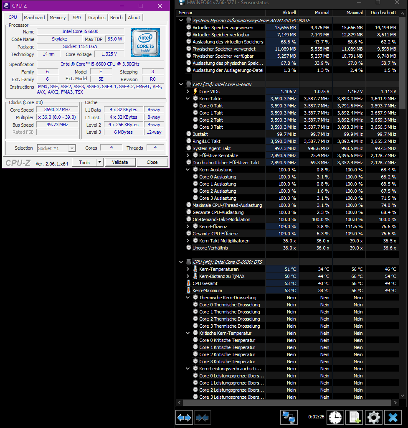The height and width of the screenshot is (428, 408).
Task: Click the clock icon beside Bustakt
Action: click(189, 134)
